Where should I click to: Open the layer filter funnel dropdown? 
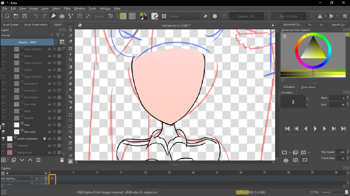point(60,35)
